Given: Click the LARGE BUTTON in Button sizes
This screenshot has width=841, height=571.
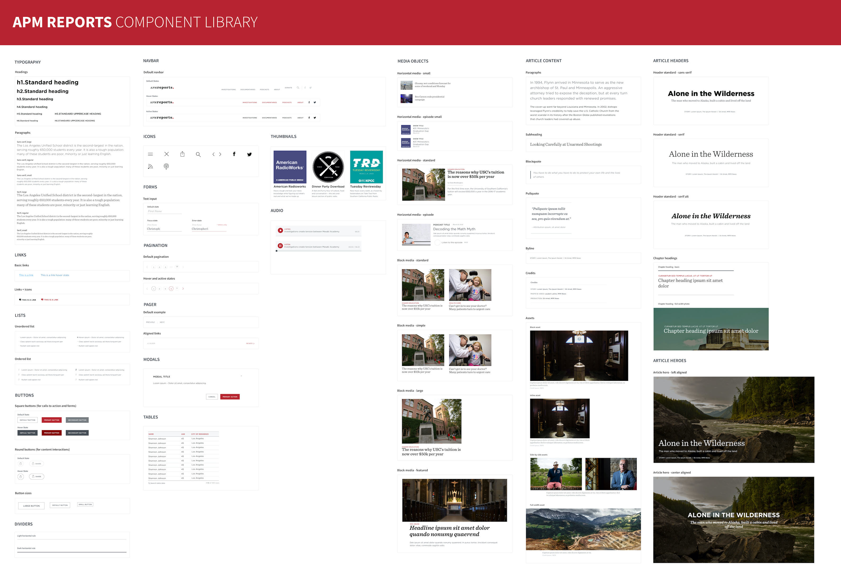Looking at the screenshot, I should [x=32, y=506].
